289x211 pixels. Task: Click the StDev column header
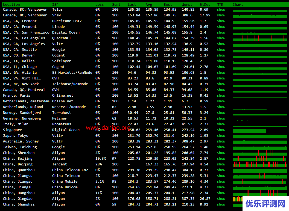click(x=205, y=4)
